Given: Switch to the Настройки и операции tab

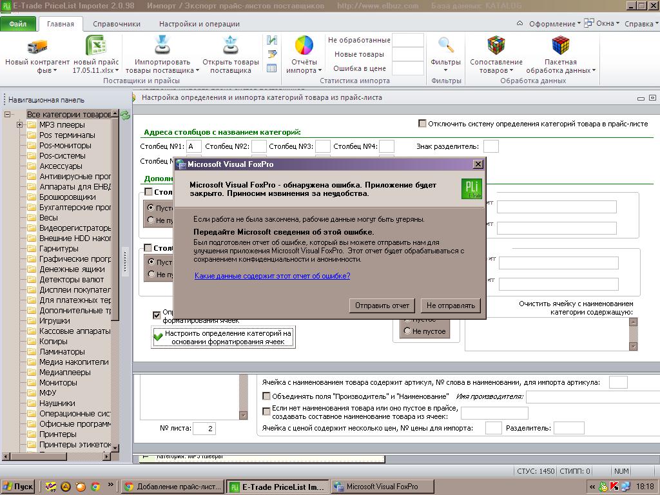Looking at the screenshot, I should (x=199, y=24).
